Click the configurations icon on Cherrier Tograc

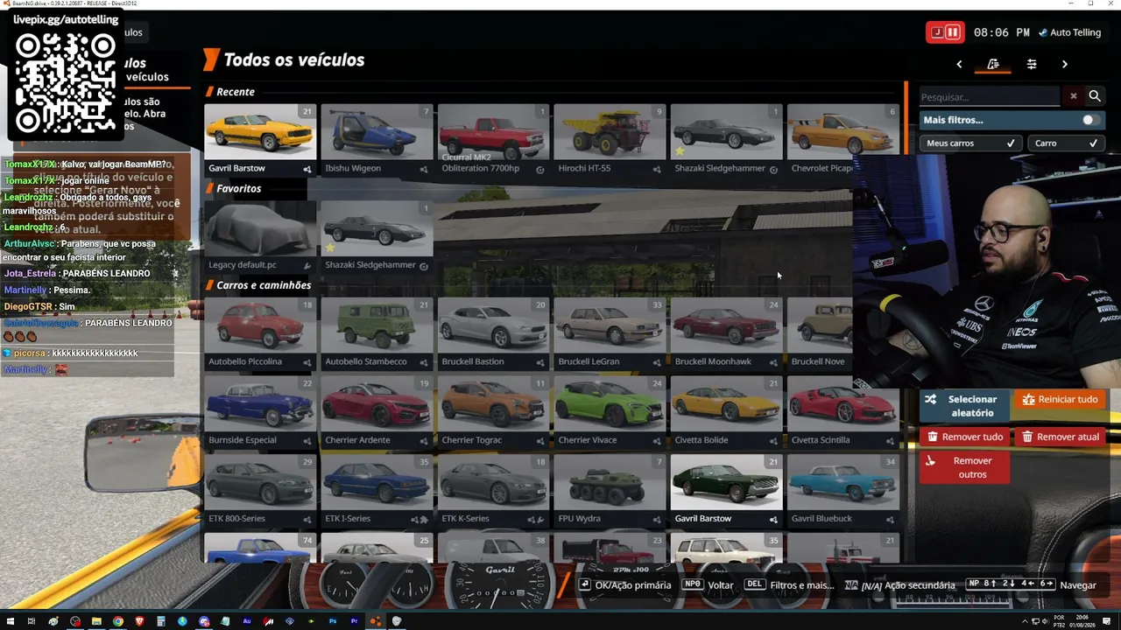[539, 441]
